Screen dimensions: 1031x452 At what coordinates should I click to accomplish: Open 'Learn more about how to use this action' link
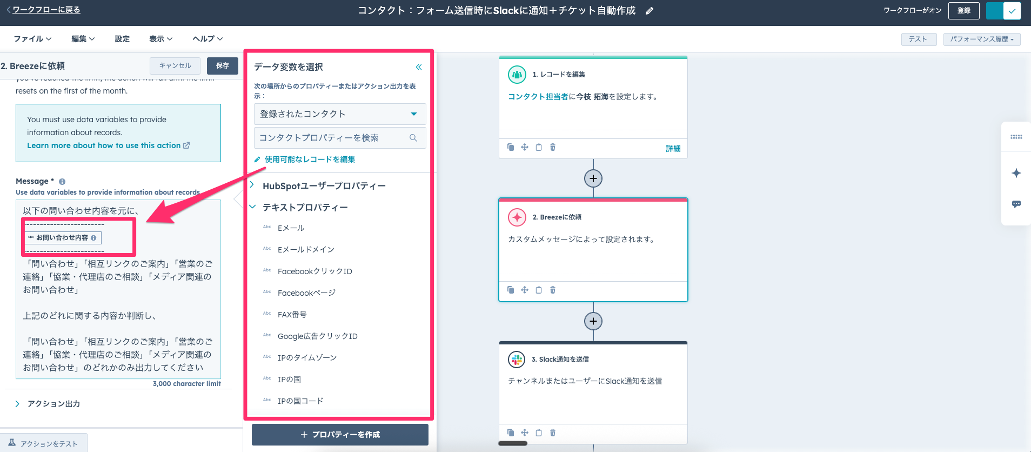(108, 145)
